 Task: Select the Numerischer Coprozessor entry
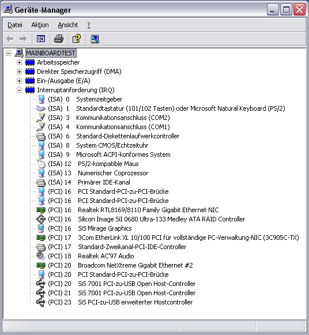(x=98, y=173)
